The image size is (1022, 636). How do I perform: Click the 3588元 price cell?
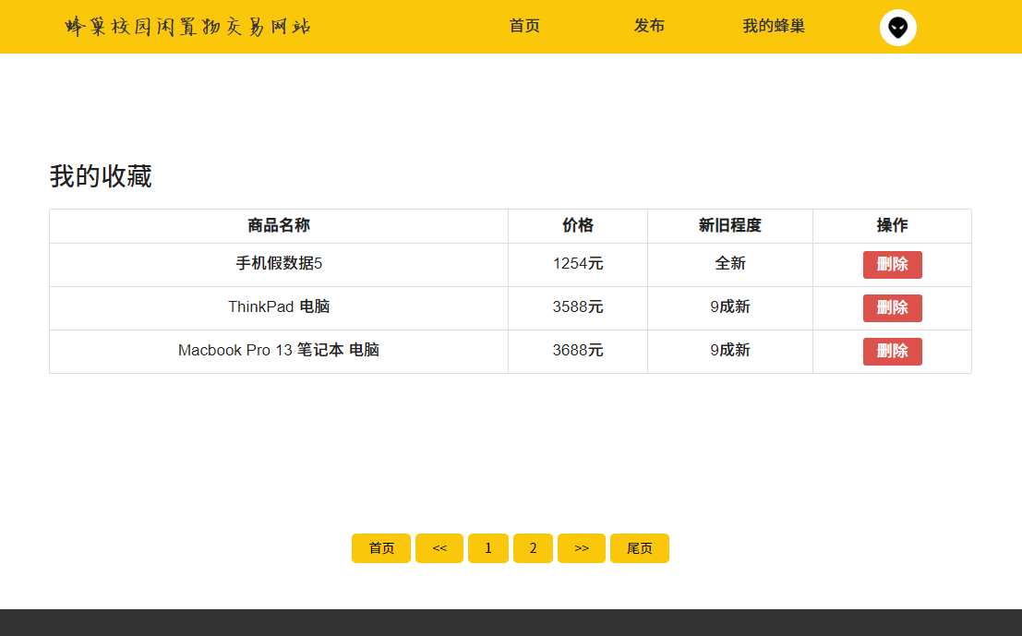pos(578,306)
